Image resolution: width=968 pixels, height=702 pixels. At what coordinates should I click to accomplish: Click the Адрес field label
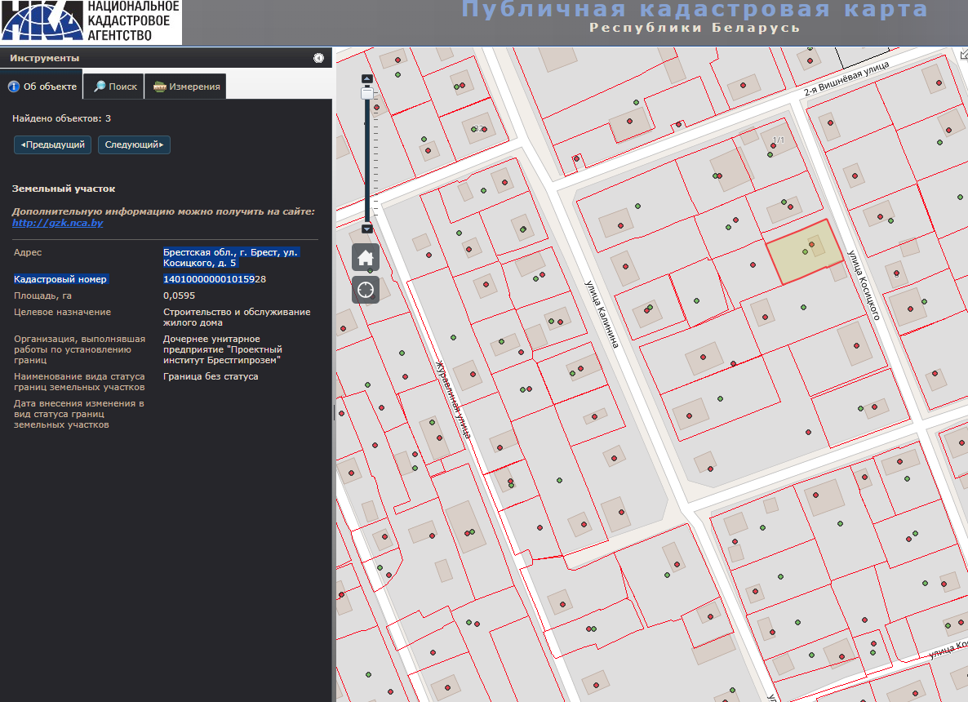coord(28,252)
